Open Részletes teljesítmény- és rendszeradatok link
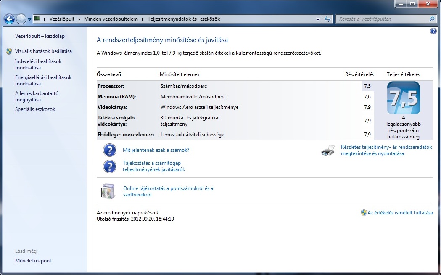The width and height of the screenshot is (441, 275). pos(386,150)
